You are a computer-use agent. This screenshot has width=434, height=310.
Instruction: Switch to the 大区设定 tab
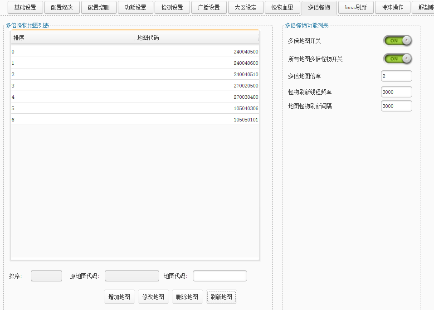(x=245, y=7)
